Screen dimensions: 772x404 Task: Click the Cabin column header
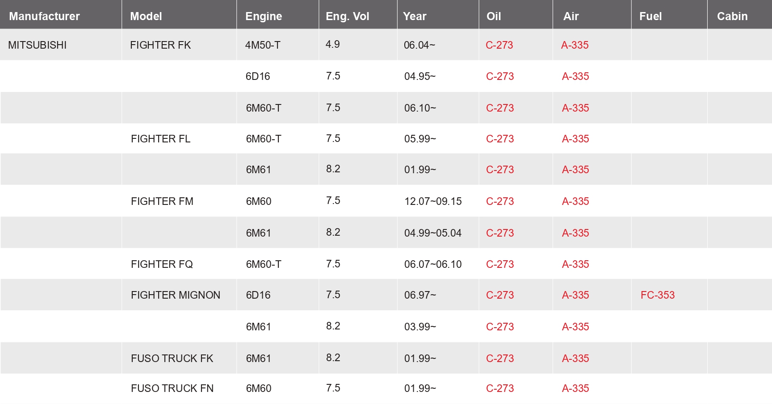tap(732, 16)
